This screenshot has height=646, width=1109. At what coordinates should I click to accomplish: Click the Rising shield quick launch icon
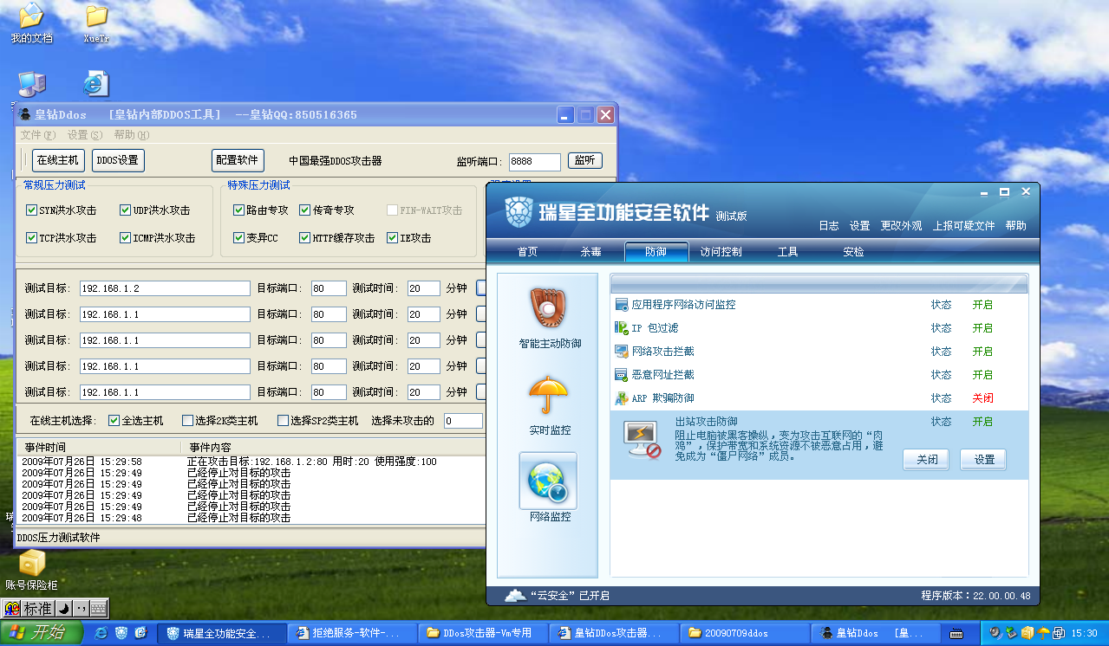coord(121,633)
